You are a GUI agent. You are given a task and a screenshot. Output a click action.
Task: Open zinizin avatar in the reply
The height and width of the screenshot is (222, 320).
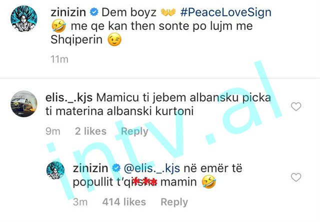pos(55,170)
